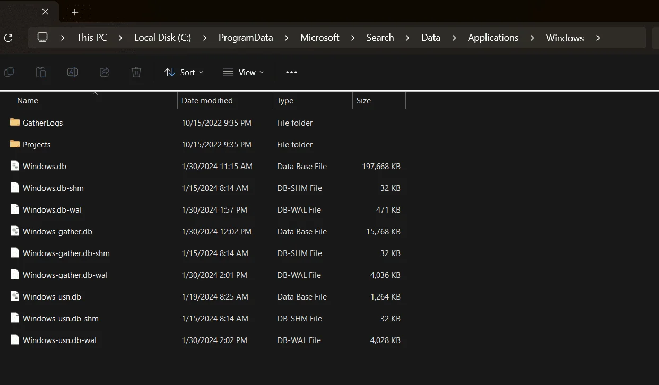Click the Windows-usn.db-shm file icon
This screenshot has height=385, width=659.
tap(15, 318)
